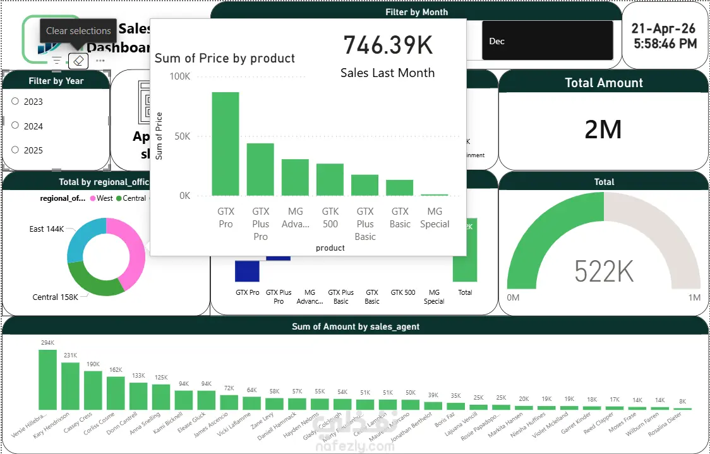
Task: Click the Central legend item in the donut chart
Action: (131, 198)
